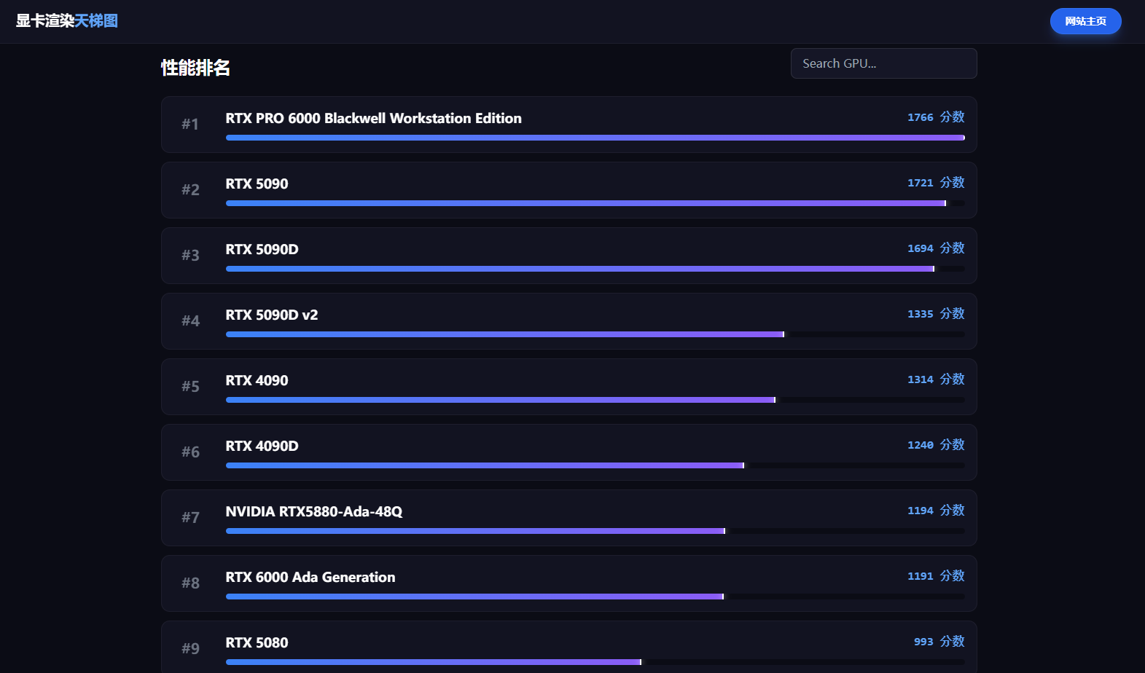Select the RTX 5090D ranking entry
The width and height of the screenshot is (1145, 673).
coord(262,249)
